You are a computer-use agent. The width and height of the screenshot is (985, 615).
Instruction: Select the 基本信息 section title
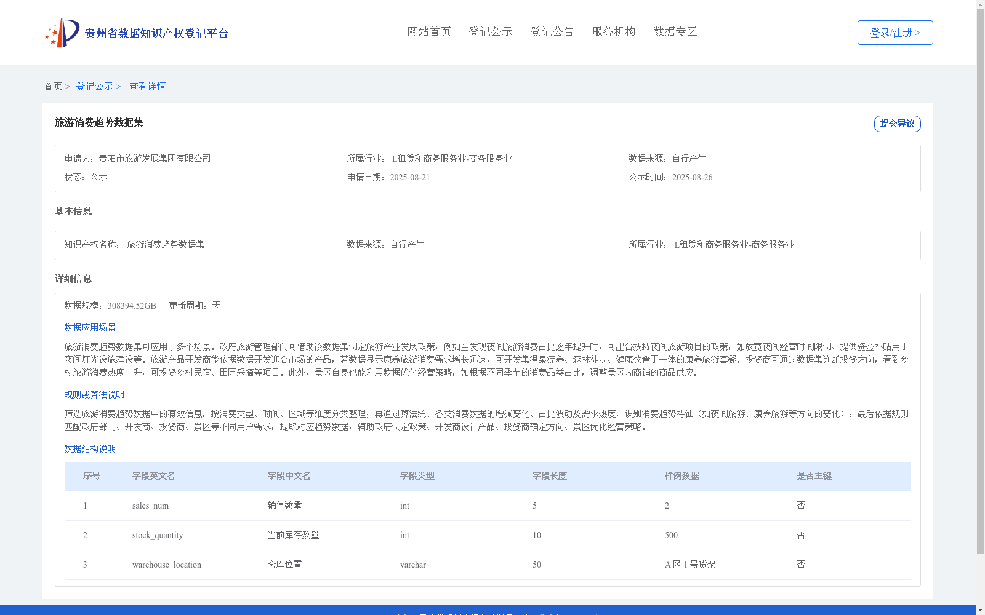pos(73,212)
